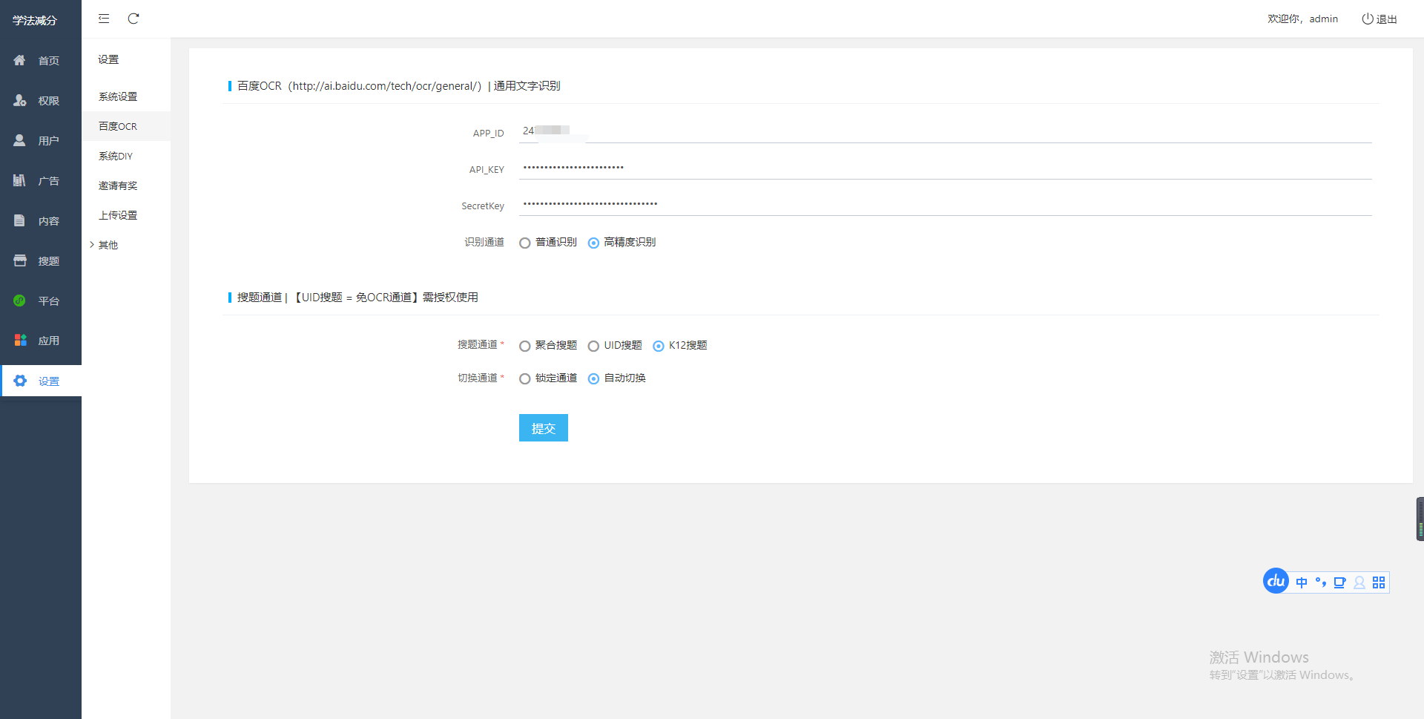Submit the form with the 提交 button
The width and height of the screenshot is (1424, 719).
(544, 428)
